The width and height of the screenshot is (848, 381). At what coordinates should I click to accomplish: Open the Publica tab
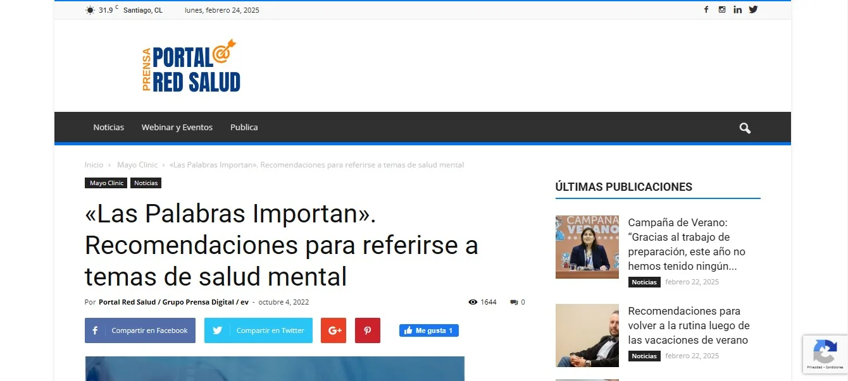click(244, 127)
